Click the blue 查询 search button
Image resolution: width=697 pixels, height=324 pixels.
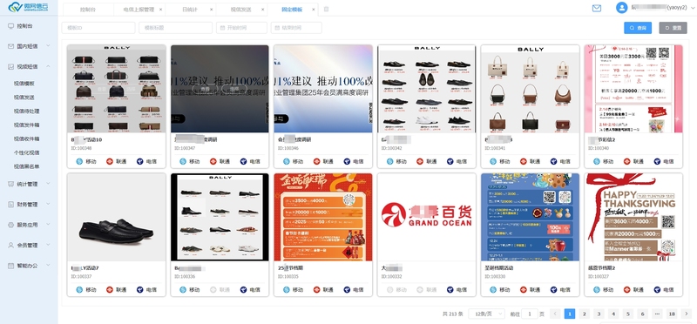(x=638, y=28)
